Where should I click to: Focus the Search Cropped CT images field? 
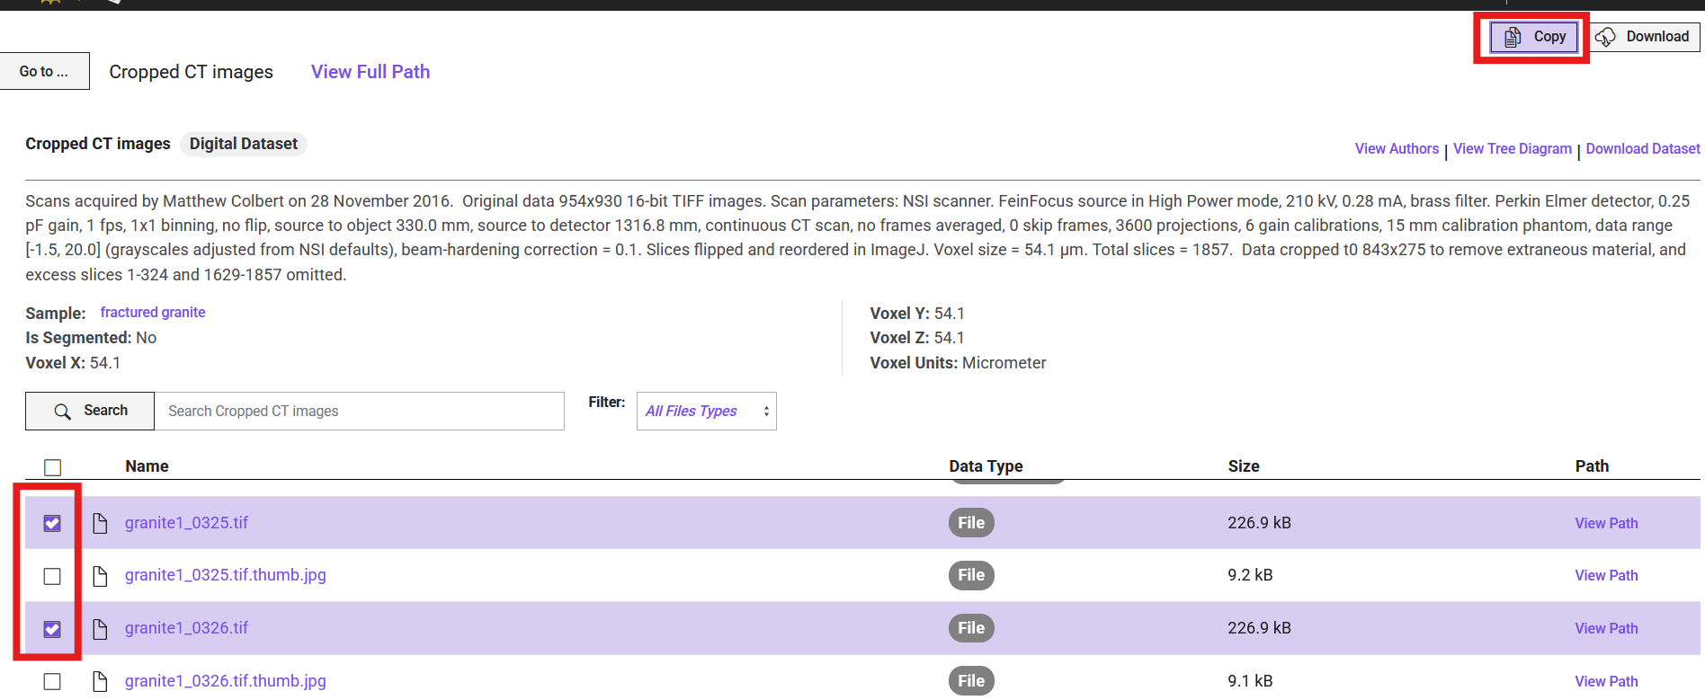click(x=360, y=411)
